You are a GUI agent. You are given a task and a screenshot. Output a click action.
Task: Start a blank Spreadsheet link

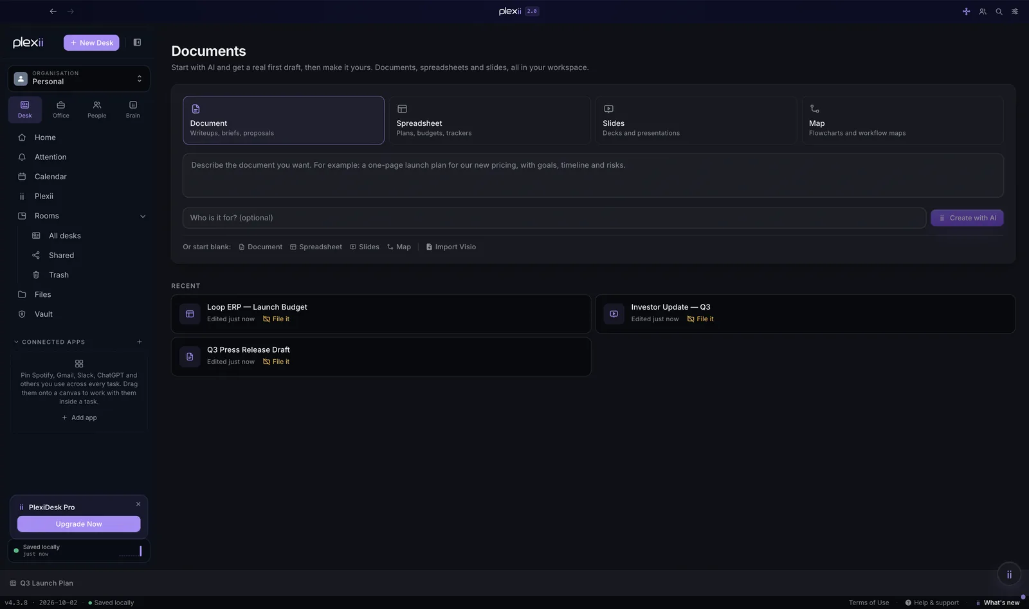point(316,247)
